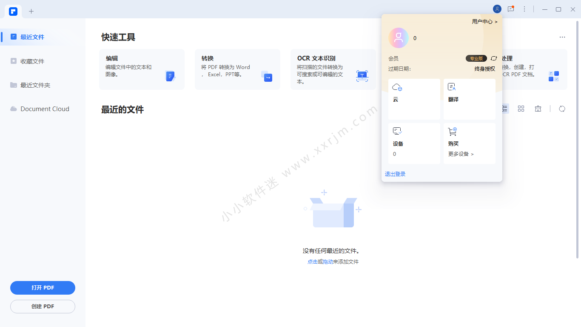
Task: Click the 打开 PDF button
Action: click(x=43, y=288)
